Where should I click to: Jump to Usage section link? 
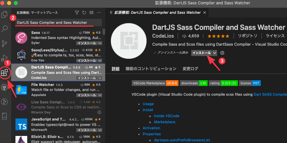coord(148,104)
